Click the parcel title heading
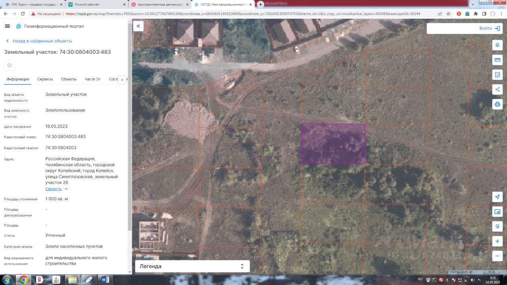This screenshot has height=285, width=507. tap(58, 52)
